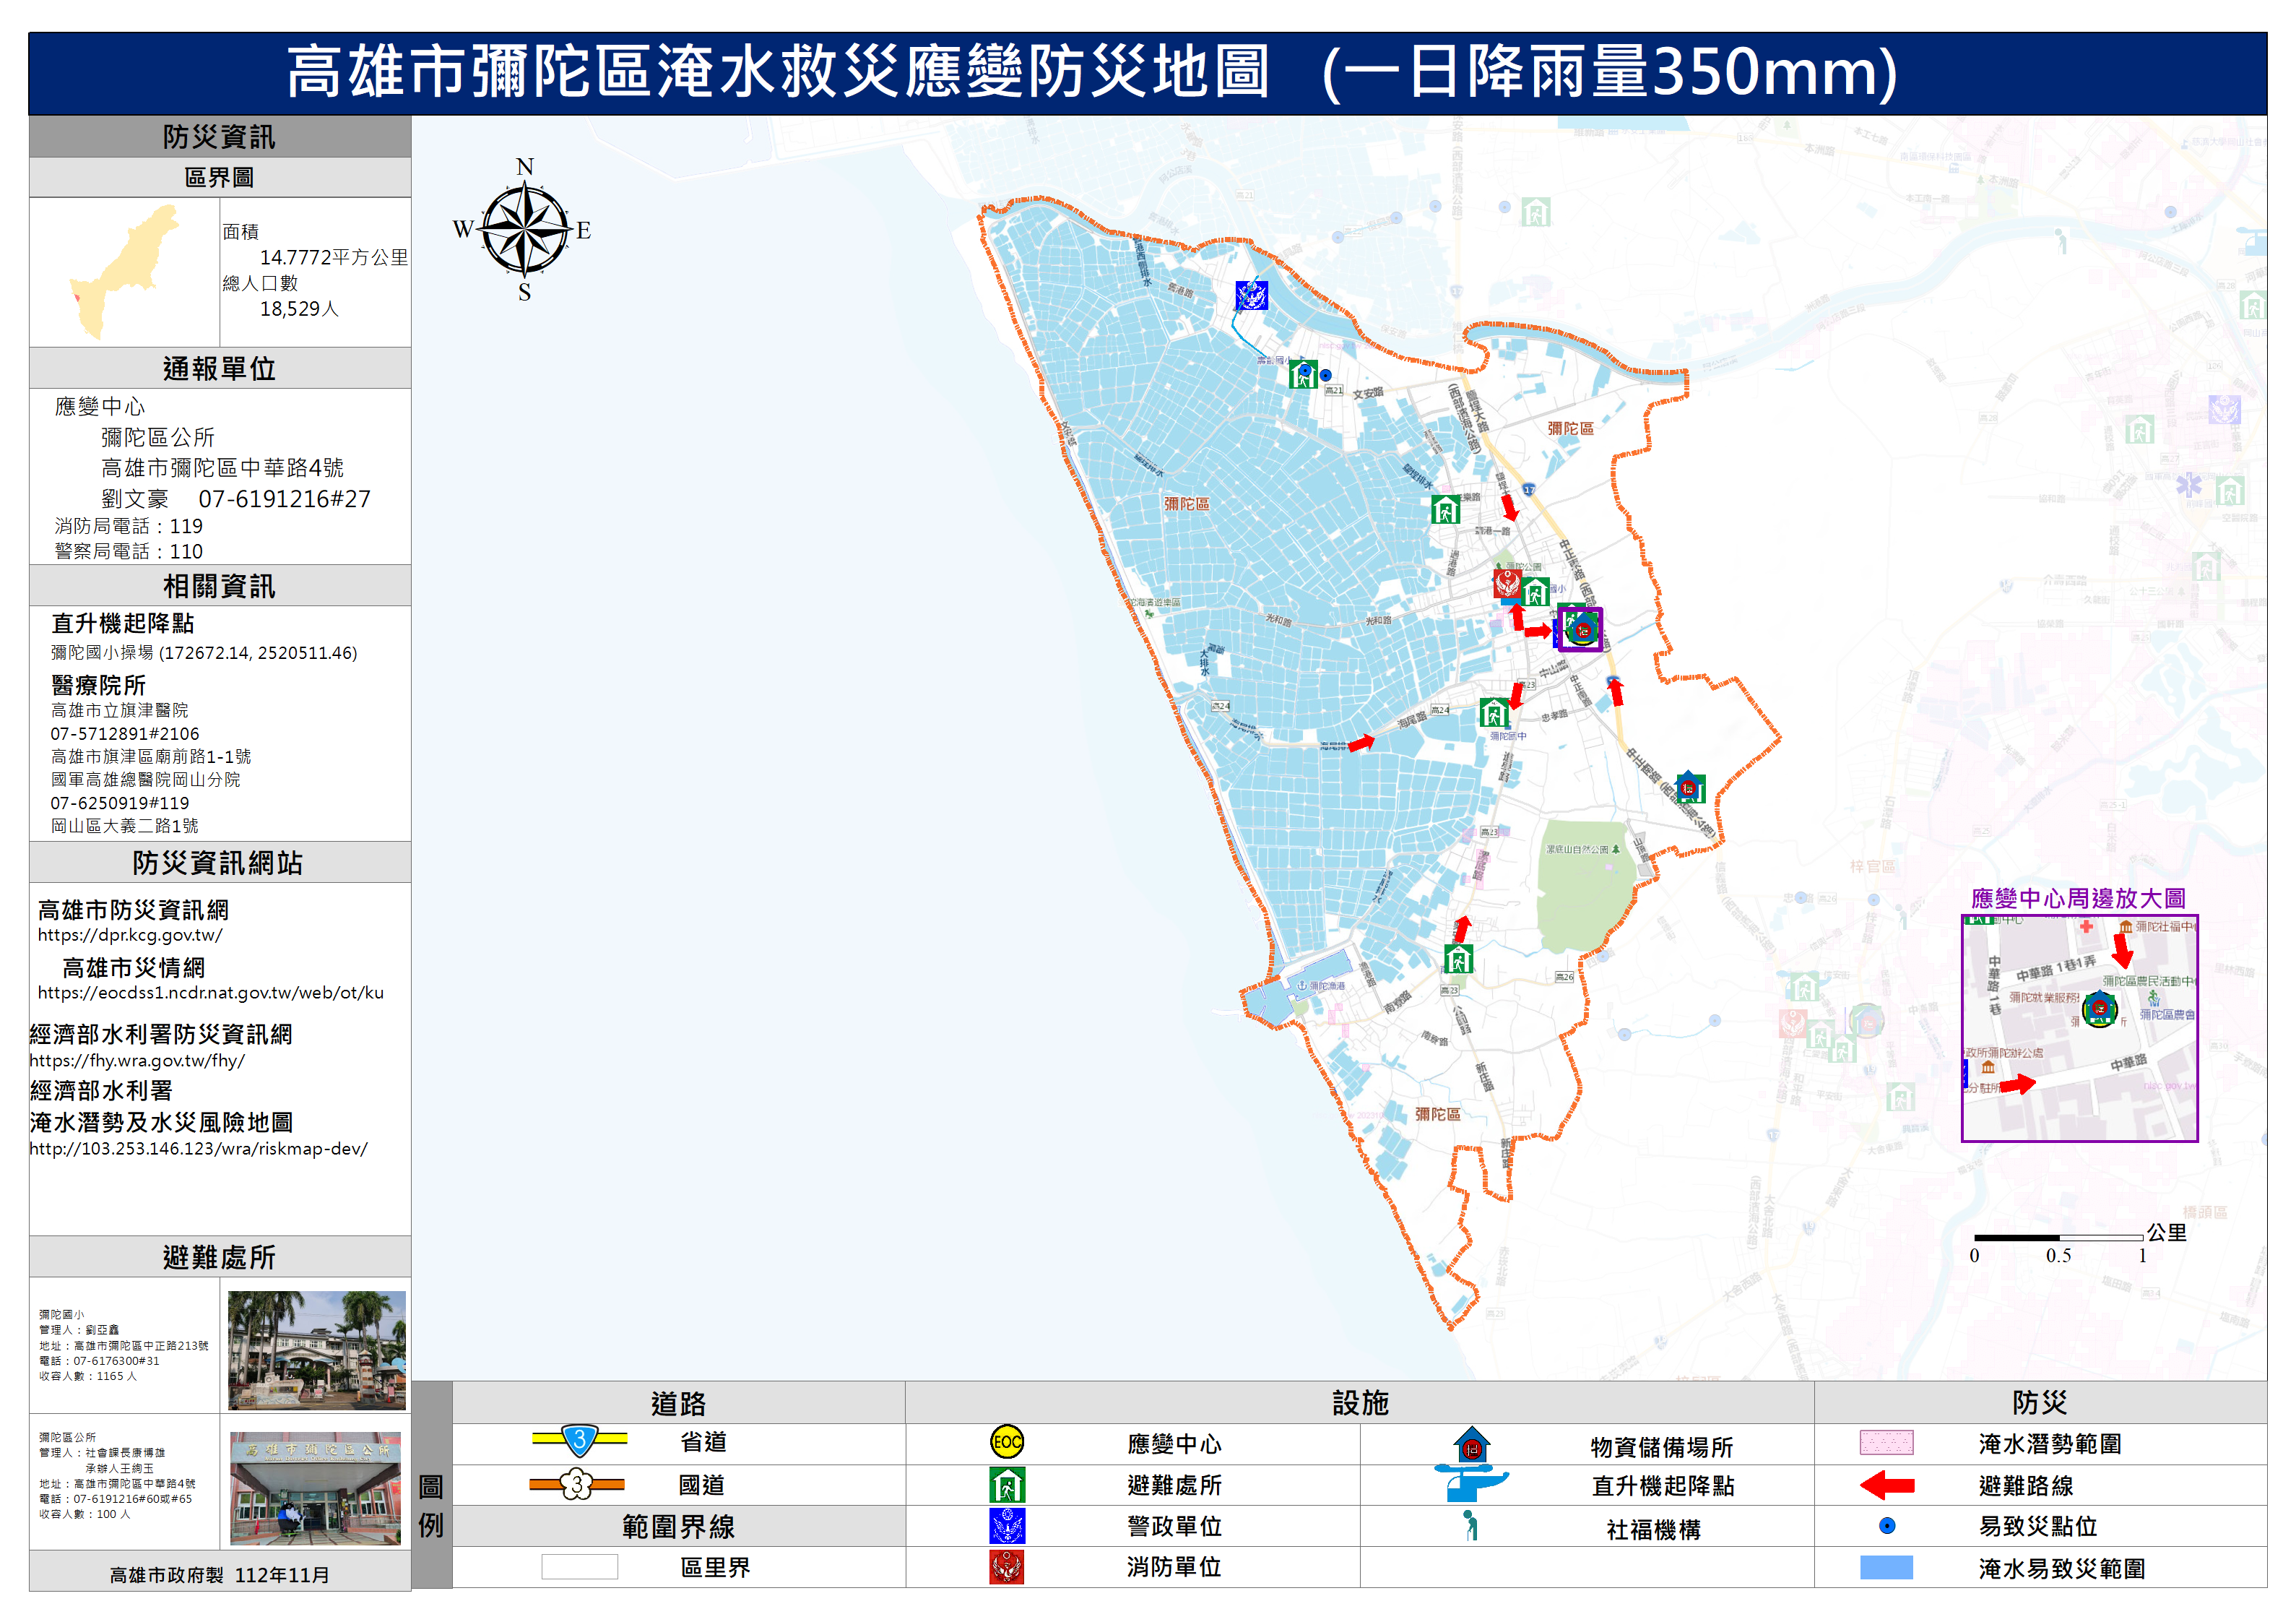Click the 防災資訊網站 section header
This screenshot has width=2296, height=1622.
tap(220, 863)
